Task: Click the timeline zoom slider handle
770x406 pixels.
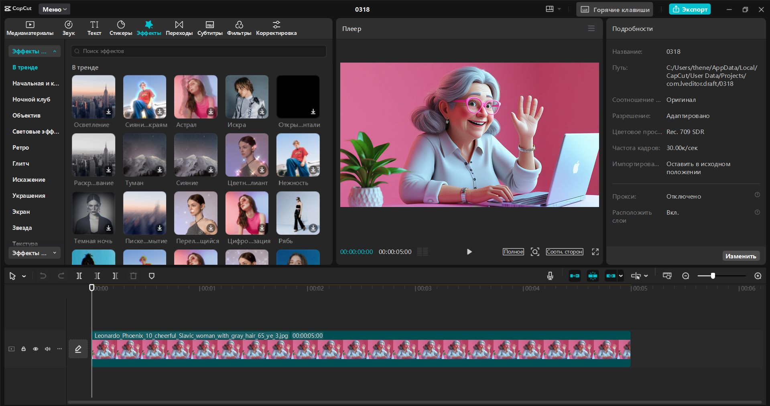Action: [x=713, y=276]
